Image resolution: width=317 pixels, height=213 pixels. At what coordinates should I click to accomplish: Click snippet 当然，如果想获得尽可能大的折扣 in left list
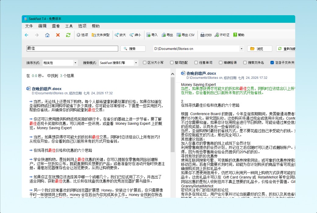click(94, 139)
